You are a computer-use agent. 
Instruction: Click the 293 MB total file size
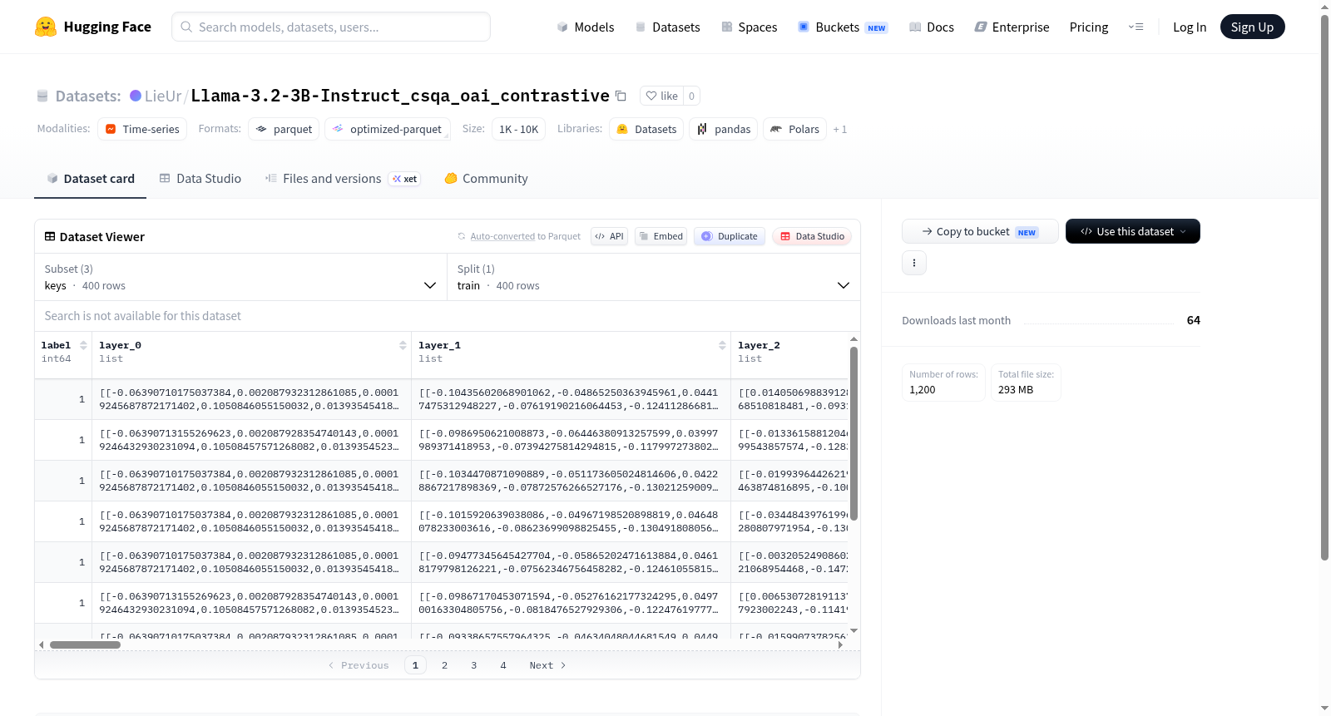click(x=1016, y=389)
